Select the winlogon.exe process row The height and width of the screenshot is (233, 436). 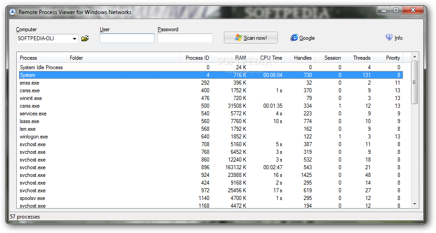tap(211, 137)
